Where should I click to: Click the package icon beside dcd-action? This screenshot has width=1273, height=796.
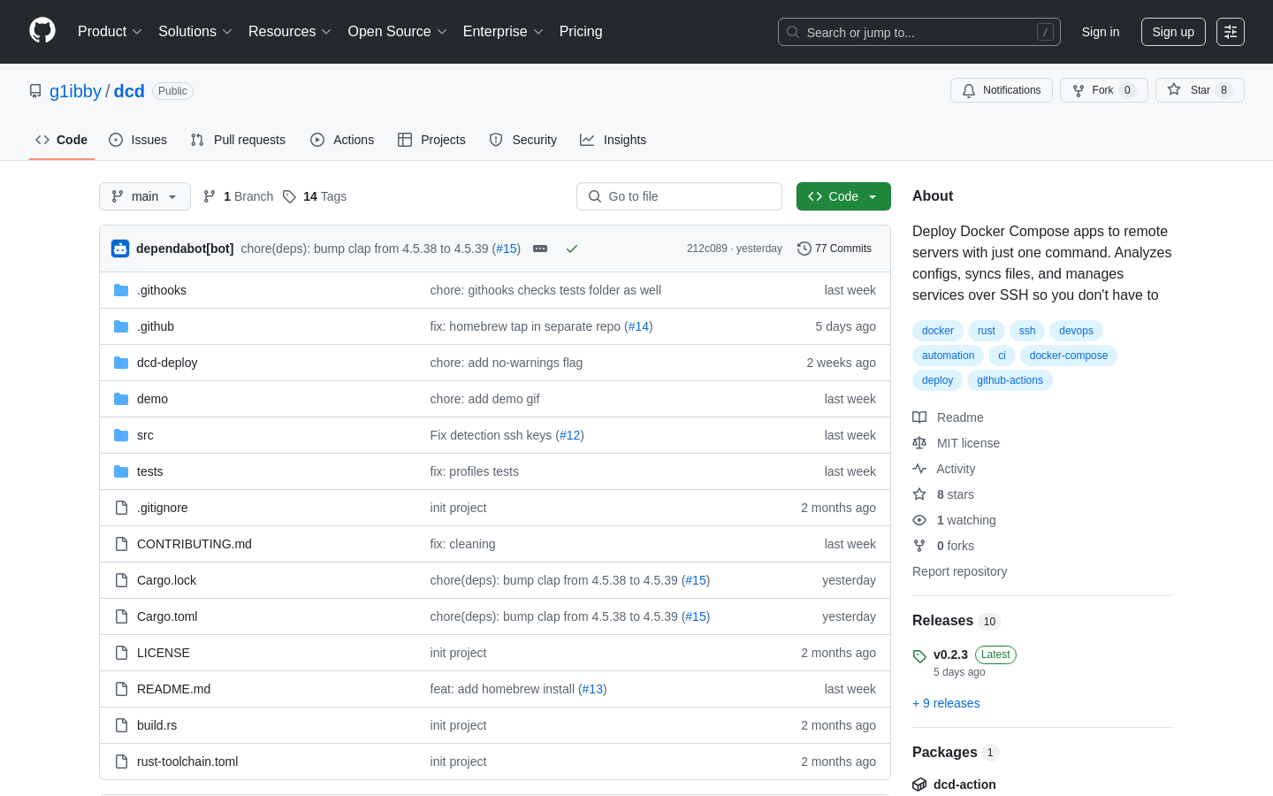919,785
